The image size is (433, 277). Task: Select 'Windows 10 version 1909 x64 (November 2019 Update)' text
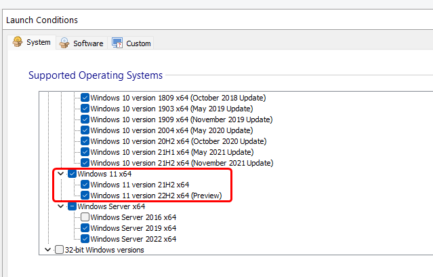coord(182,119)
